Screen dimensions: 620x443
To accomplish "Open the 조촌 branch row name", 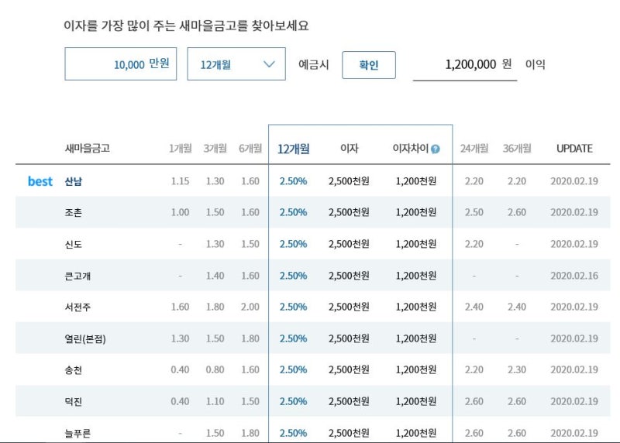I will click(x=74, y=213).
